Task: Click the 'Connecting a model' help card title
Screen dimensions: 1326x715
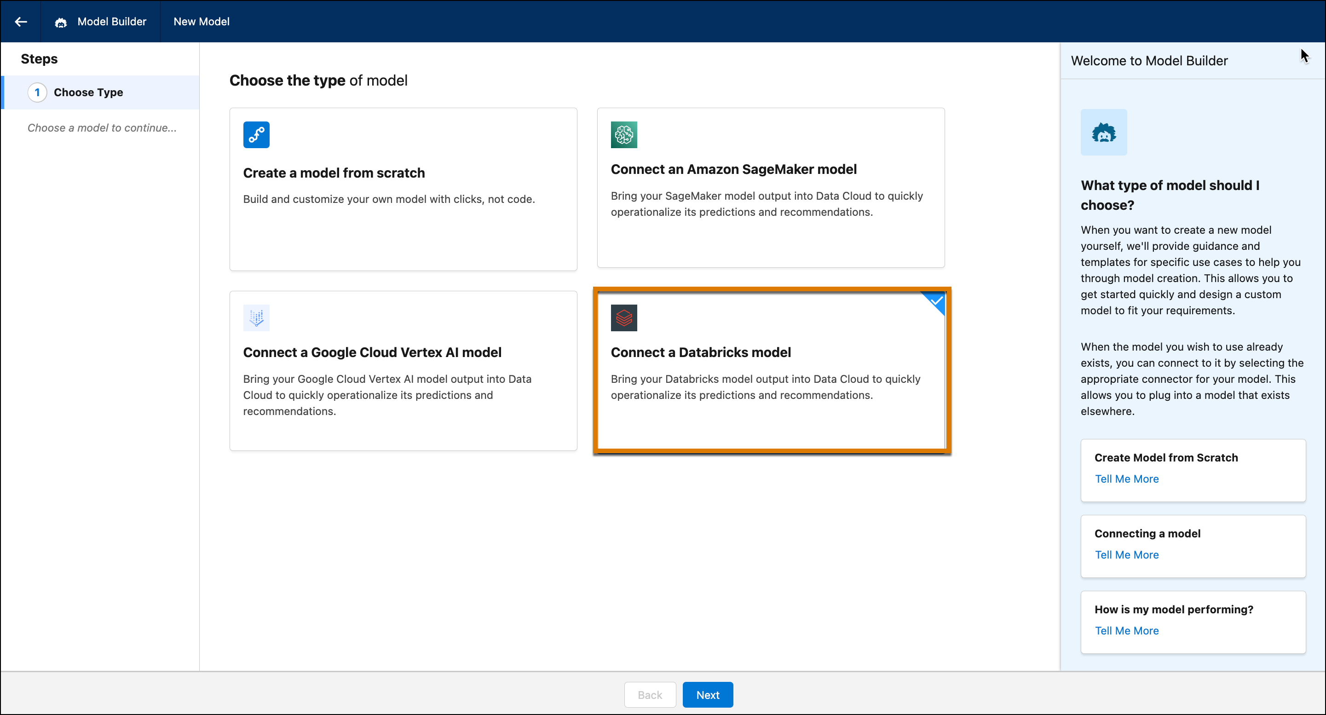Action: (1147, 533)
